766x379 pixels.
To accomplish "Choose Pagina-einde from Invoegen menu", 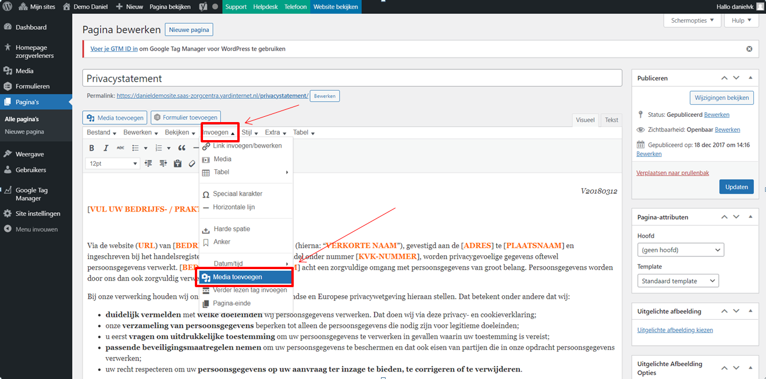I will [x=245, y=303].
